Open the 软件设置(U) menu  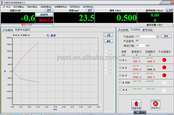(x=19, y=7)
